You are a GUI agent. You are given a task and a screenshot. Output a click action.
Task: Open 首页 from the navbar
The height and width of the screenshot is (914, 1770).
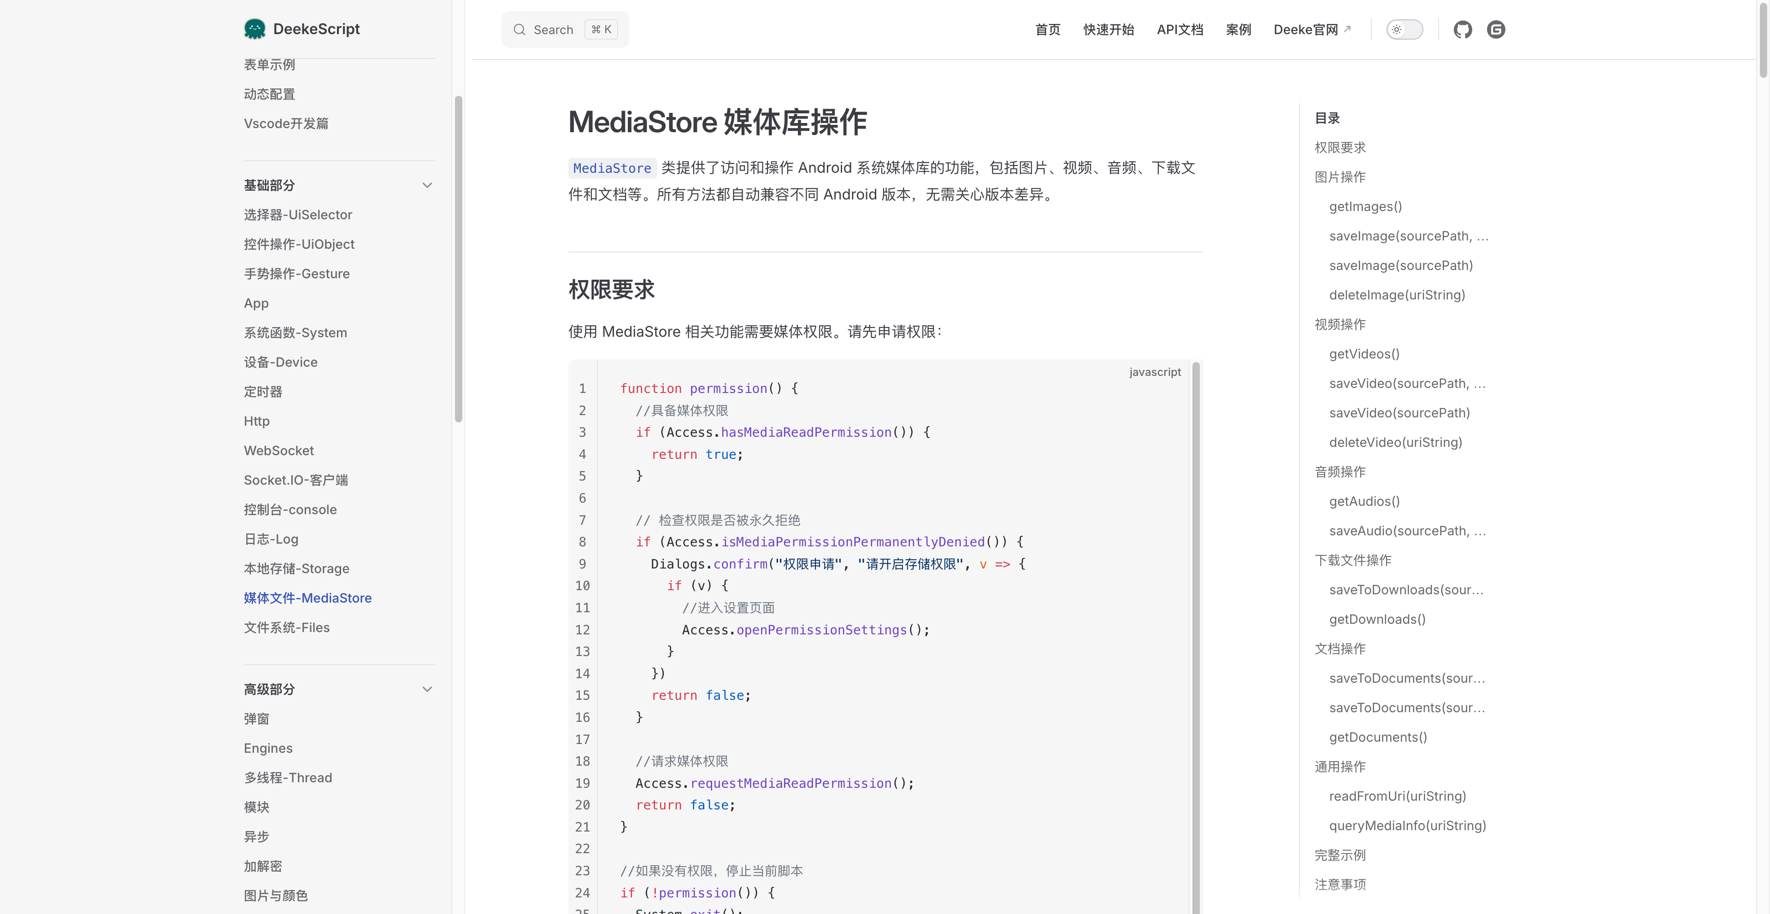1047,29
